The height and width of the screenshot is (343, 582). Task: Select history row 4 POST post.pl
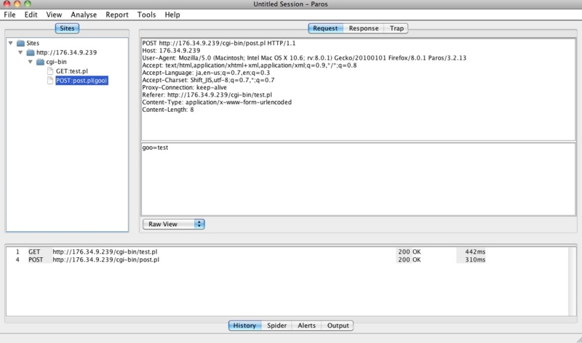287,259
